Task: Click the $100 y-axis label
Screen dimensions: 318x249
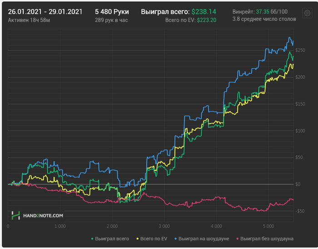Action: [x=300, y=131]
